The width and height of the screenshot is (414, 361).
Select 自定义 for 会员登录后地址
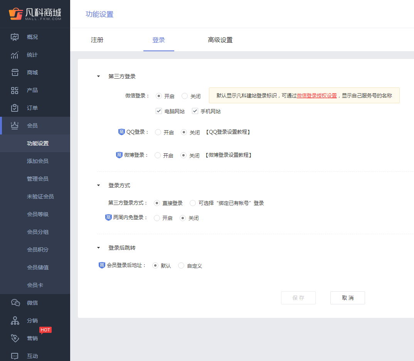click(181, 265)
